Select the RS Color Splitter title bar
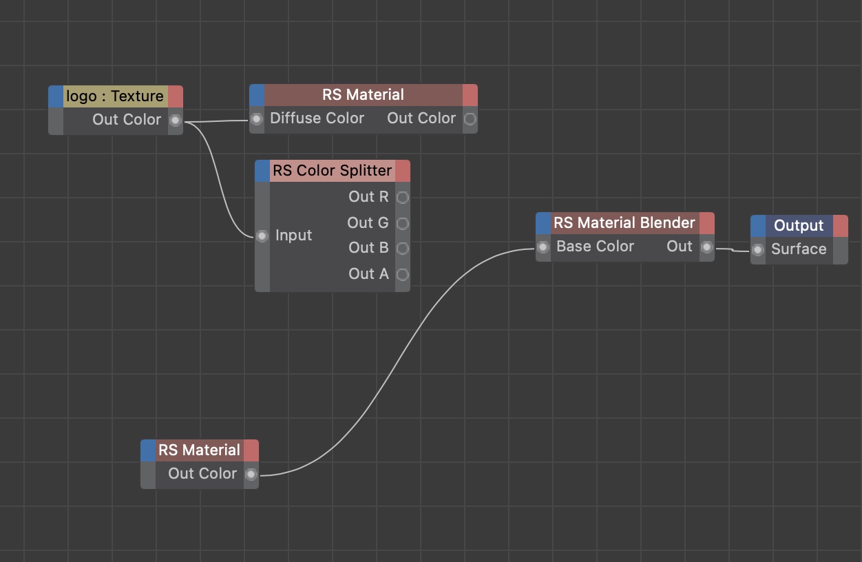This screenshot has height=562, width=862. pyautogui.click(x=332, y=171)
